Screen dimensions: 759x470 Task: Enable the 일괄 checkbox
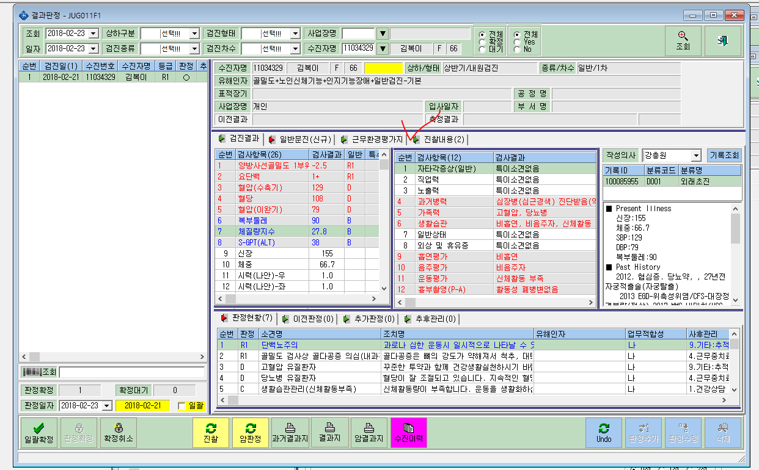click(182, 406)
